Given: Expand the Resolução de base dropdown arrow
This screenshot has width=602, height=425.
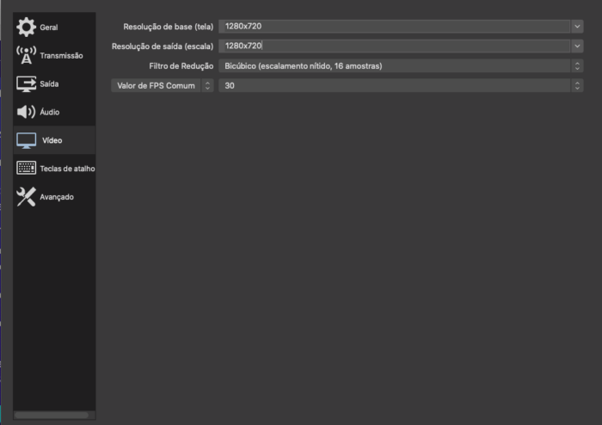Looking at the screenshot, I should click(x=577, y=27).
